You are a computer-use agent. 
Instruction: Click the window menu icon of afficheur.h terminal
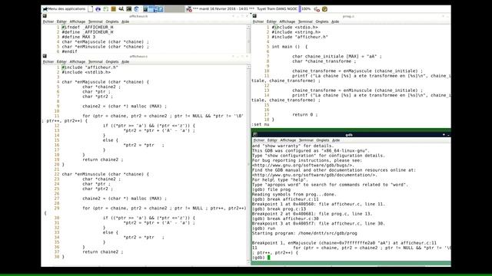(45, 16)
